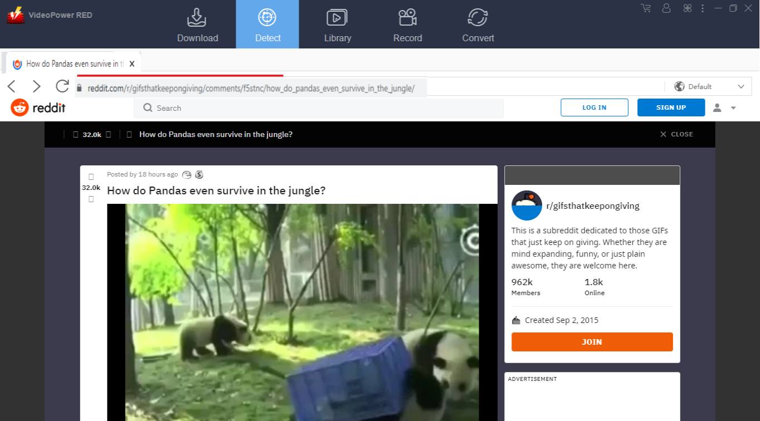The image size is (760, 421).
Task: Go forward with the browser forward arrow
Action: [x=37, y=86]
